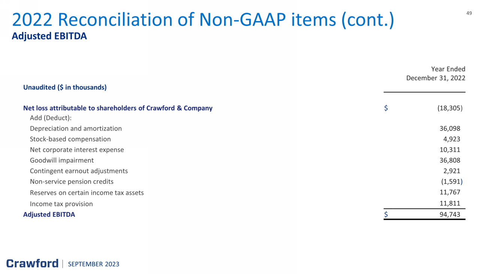Viewport: 487px width, 274px height.
Task: Click the Crawford logo in the footer
Action: [32, 264]
